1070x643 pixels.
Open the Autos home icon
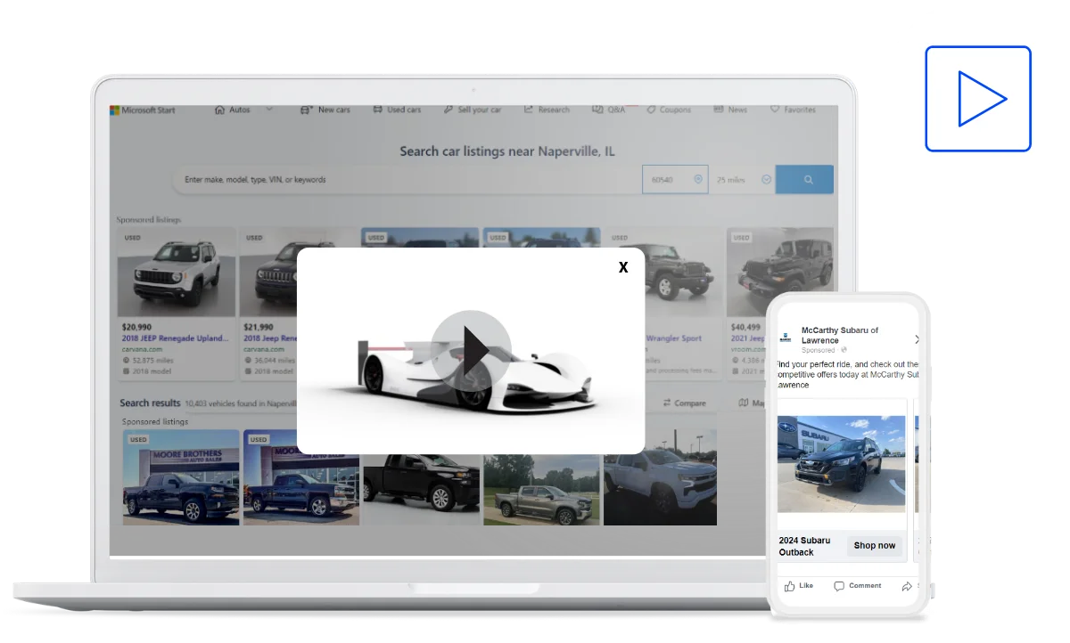point(219,110)
